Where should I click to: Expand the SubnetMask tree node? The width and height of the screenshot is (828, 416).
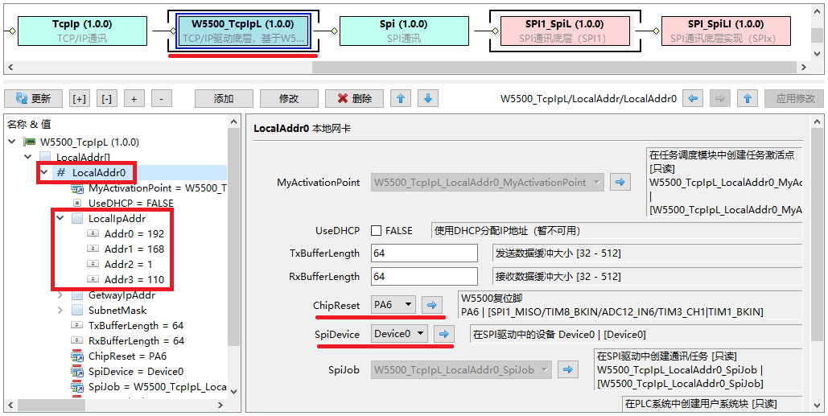(x=60, y=311)
